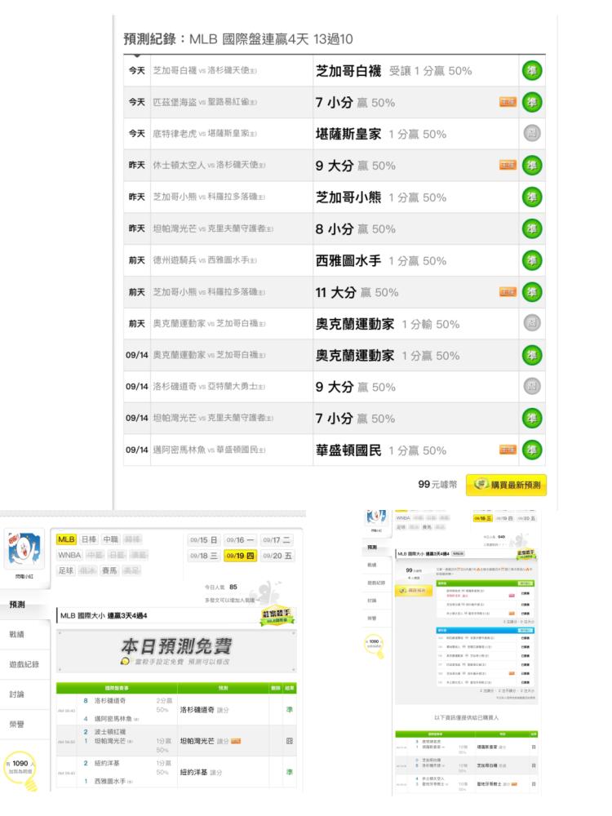
Task: Click orange 主推 tag on 9 大分 休士頓 row
Action: [x=508, y=165]
